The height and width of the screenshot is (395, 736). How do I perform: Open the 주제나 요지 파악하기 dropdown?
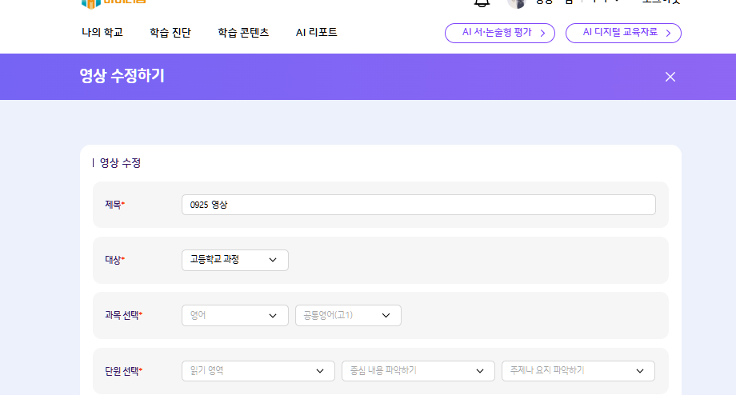click(x=578, y=371)
